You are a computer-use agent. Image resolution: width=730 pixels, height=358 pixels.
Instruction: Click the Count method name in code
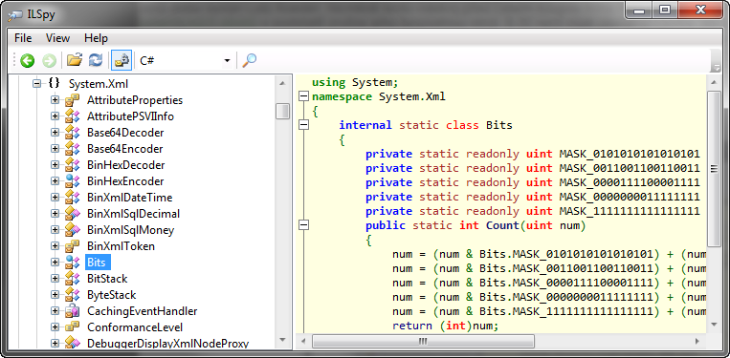(x=502, y=225)
